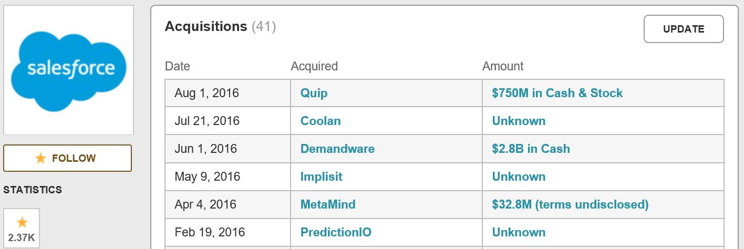Open the Coolan company link
The height and width of the screenshot is (249, 744).
coord(321,121)
